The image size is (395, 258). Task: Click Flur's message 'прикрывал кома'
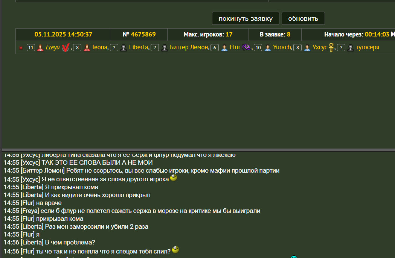click(59, 219)
